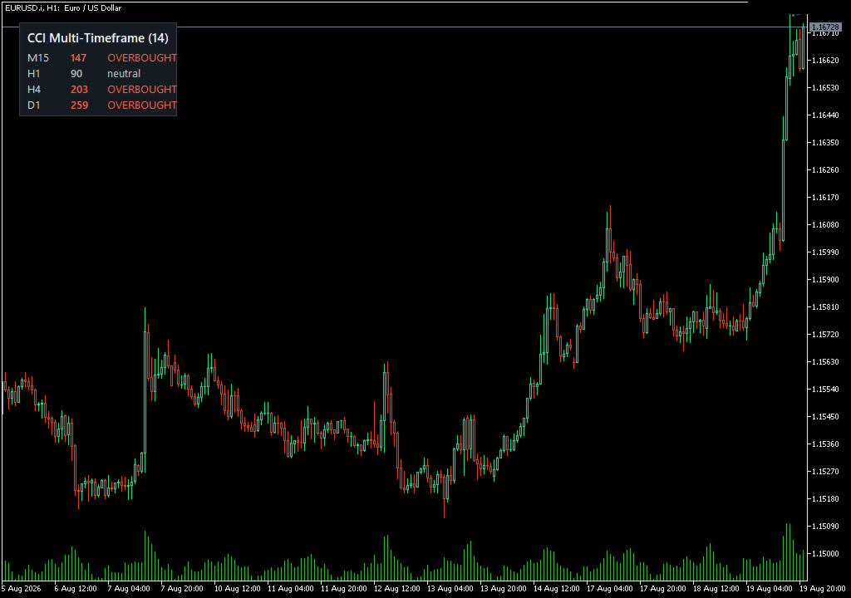The image size is (851, 598).
Task: Click the 13 Aug 20:00 time axis label
Action: click(x=503, y=589)
